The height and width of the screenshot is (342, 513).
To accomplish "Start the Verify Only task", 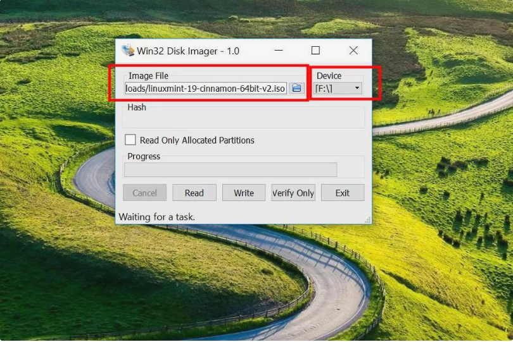I will coord(293,193).
